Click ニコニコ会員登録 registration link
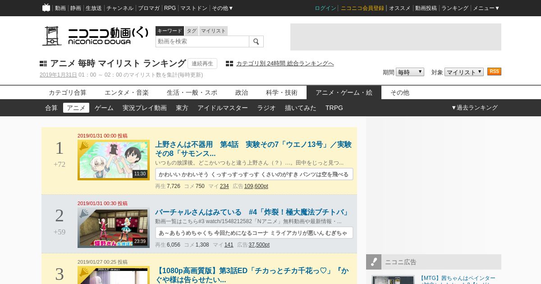Viewport: 541px width, 284px height. (362, 8)
